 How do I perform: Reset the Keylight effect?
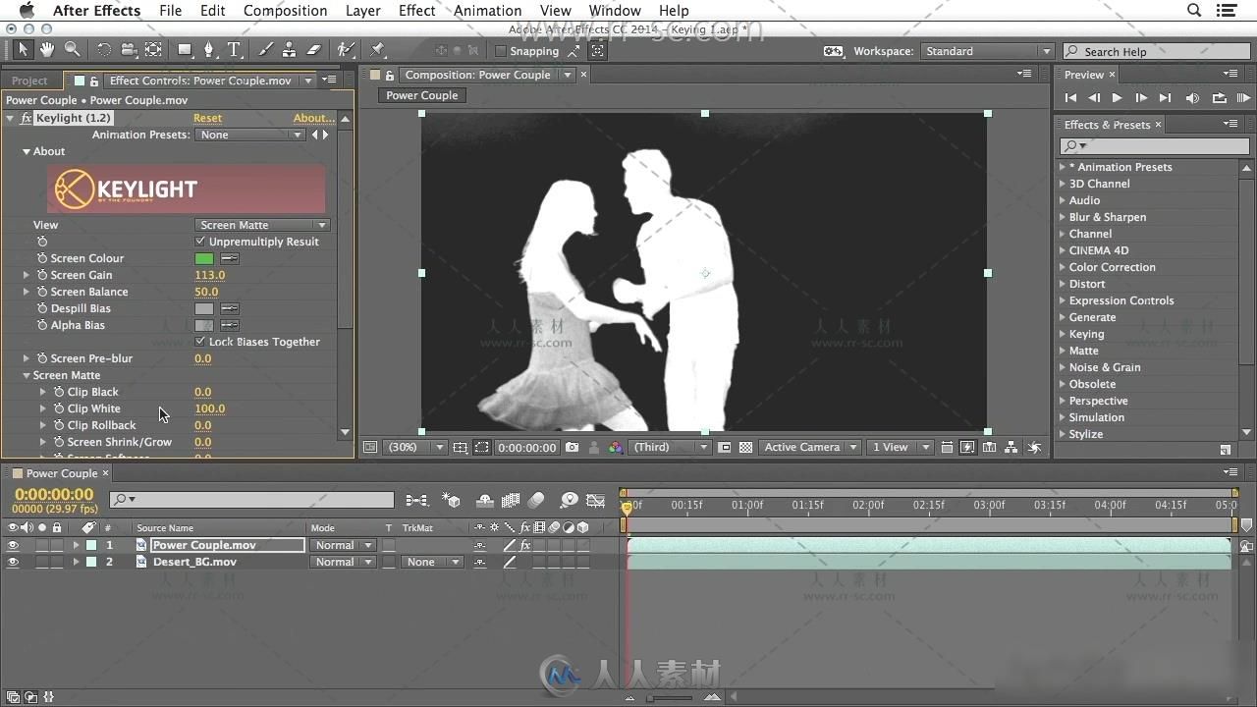click(x=207, y=118)
